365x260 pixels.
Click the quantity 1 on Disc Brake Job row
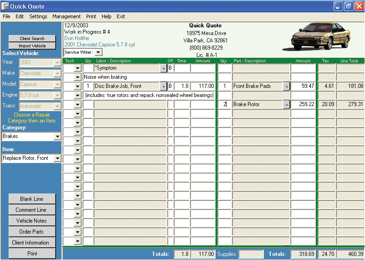point(88,86)
